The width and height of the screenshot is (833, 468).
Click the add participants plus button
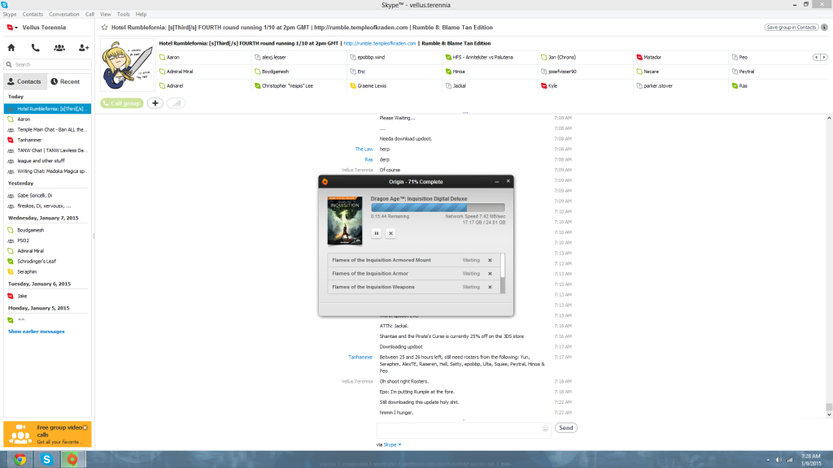155,103
